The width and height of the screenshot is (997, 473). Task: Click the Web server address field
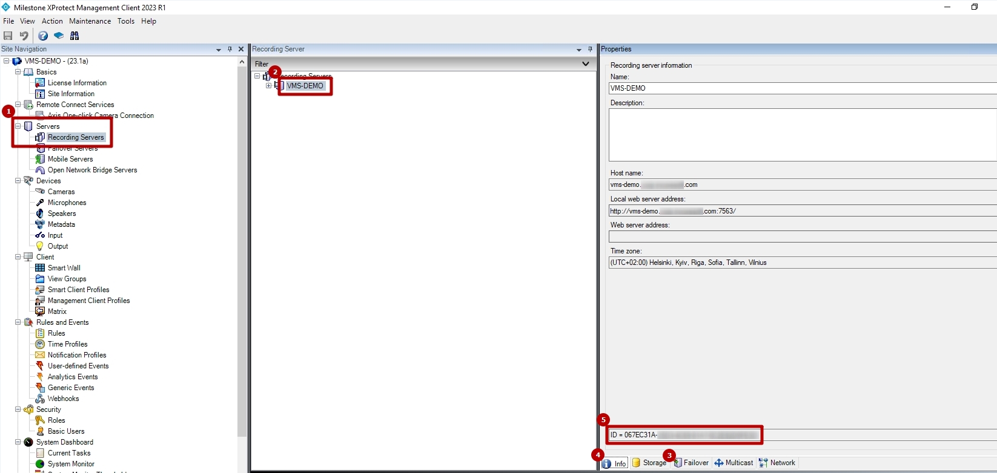pyautogui.click(x=803, y=236)
